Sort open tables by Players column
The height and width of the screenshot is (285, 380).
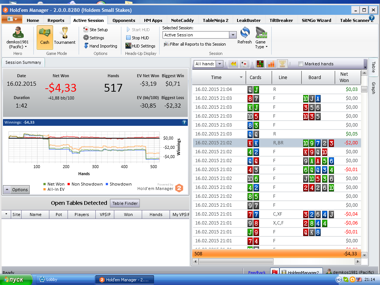coord(82,214)
